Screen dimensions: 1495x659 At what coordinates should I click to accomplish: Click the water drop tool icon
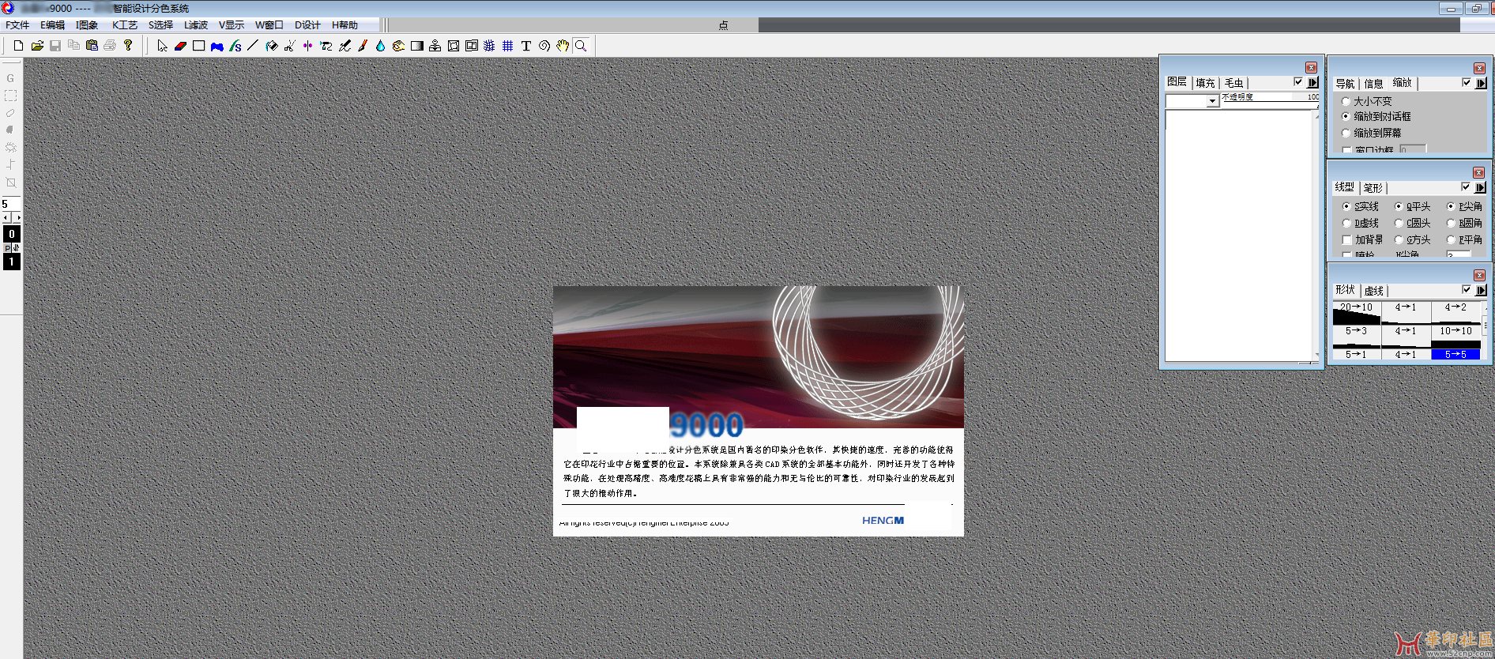pyautogui.click(x=380, y=46)
